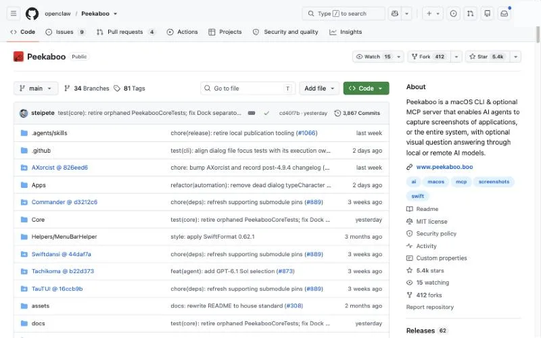Expand the Peekaboo repository name dropdown
541x338 pixels.
point(115,14)
